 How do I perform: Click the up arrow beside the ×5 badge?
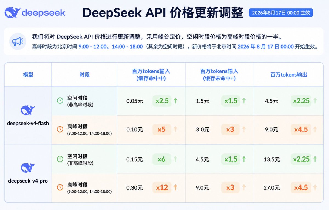tap(175, 129)
